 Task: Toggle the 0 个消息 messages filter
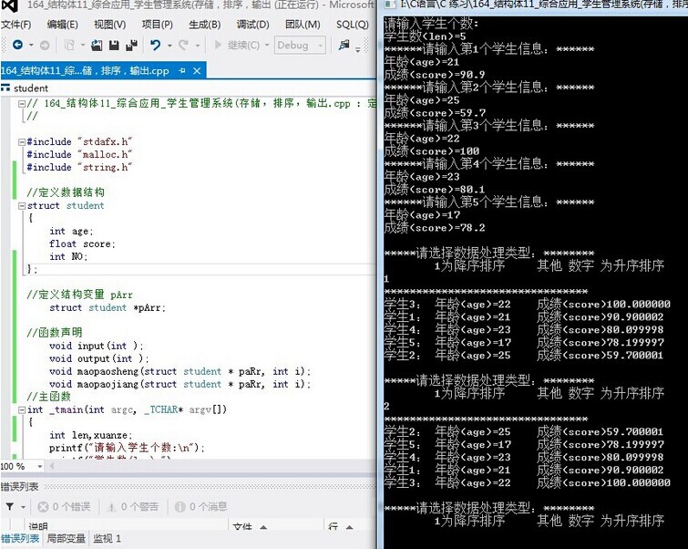(200, 506)
